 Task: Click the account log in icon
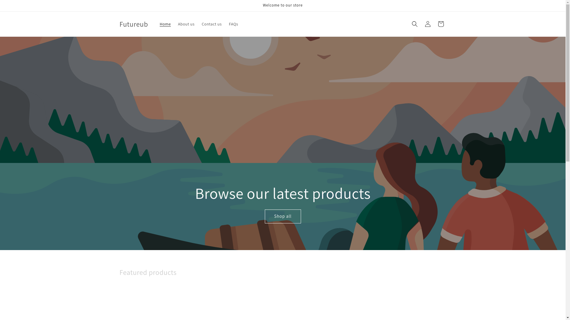427,24
